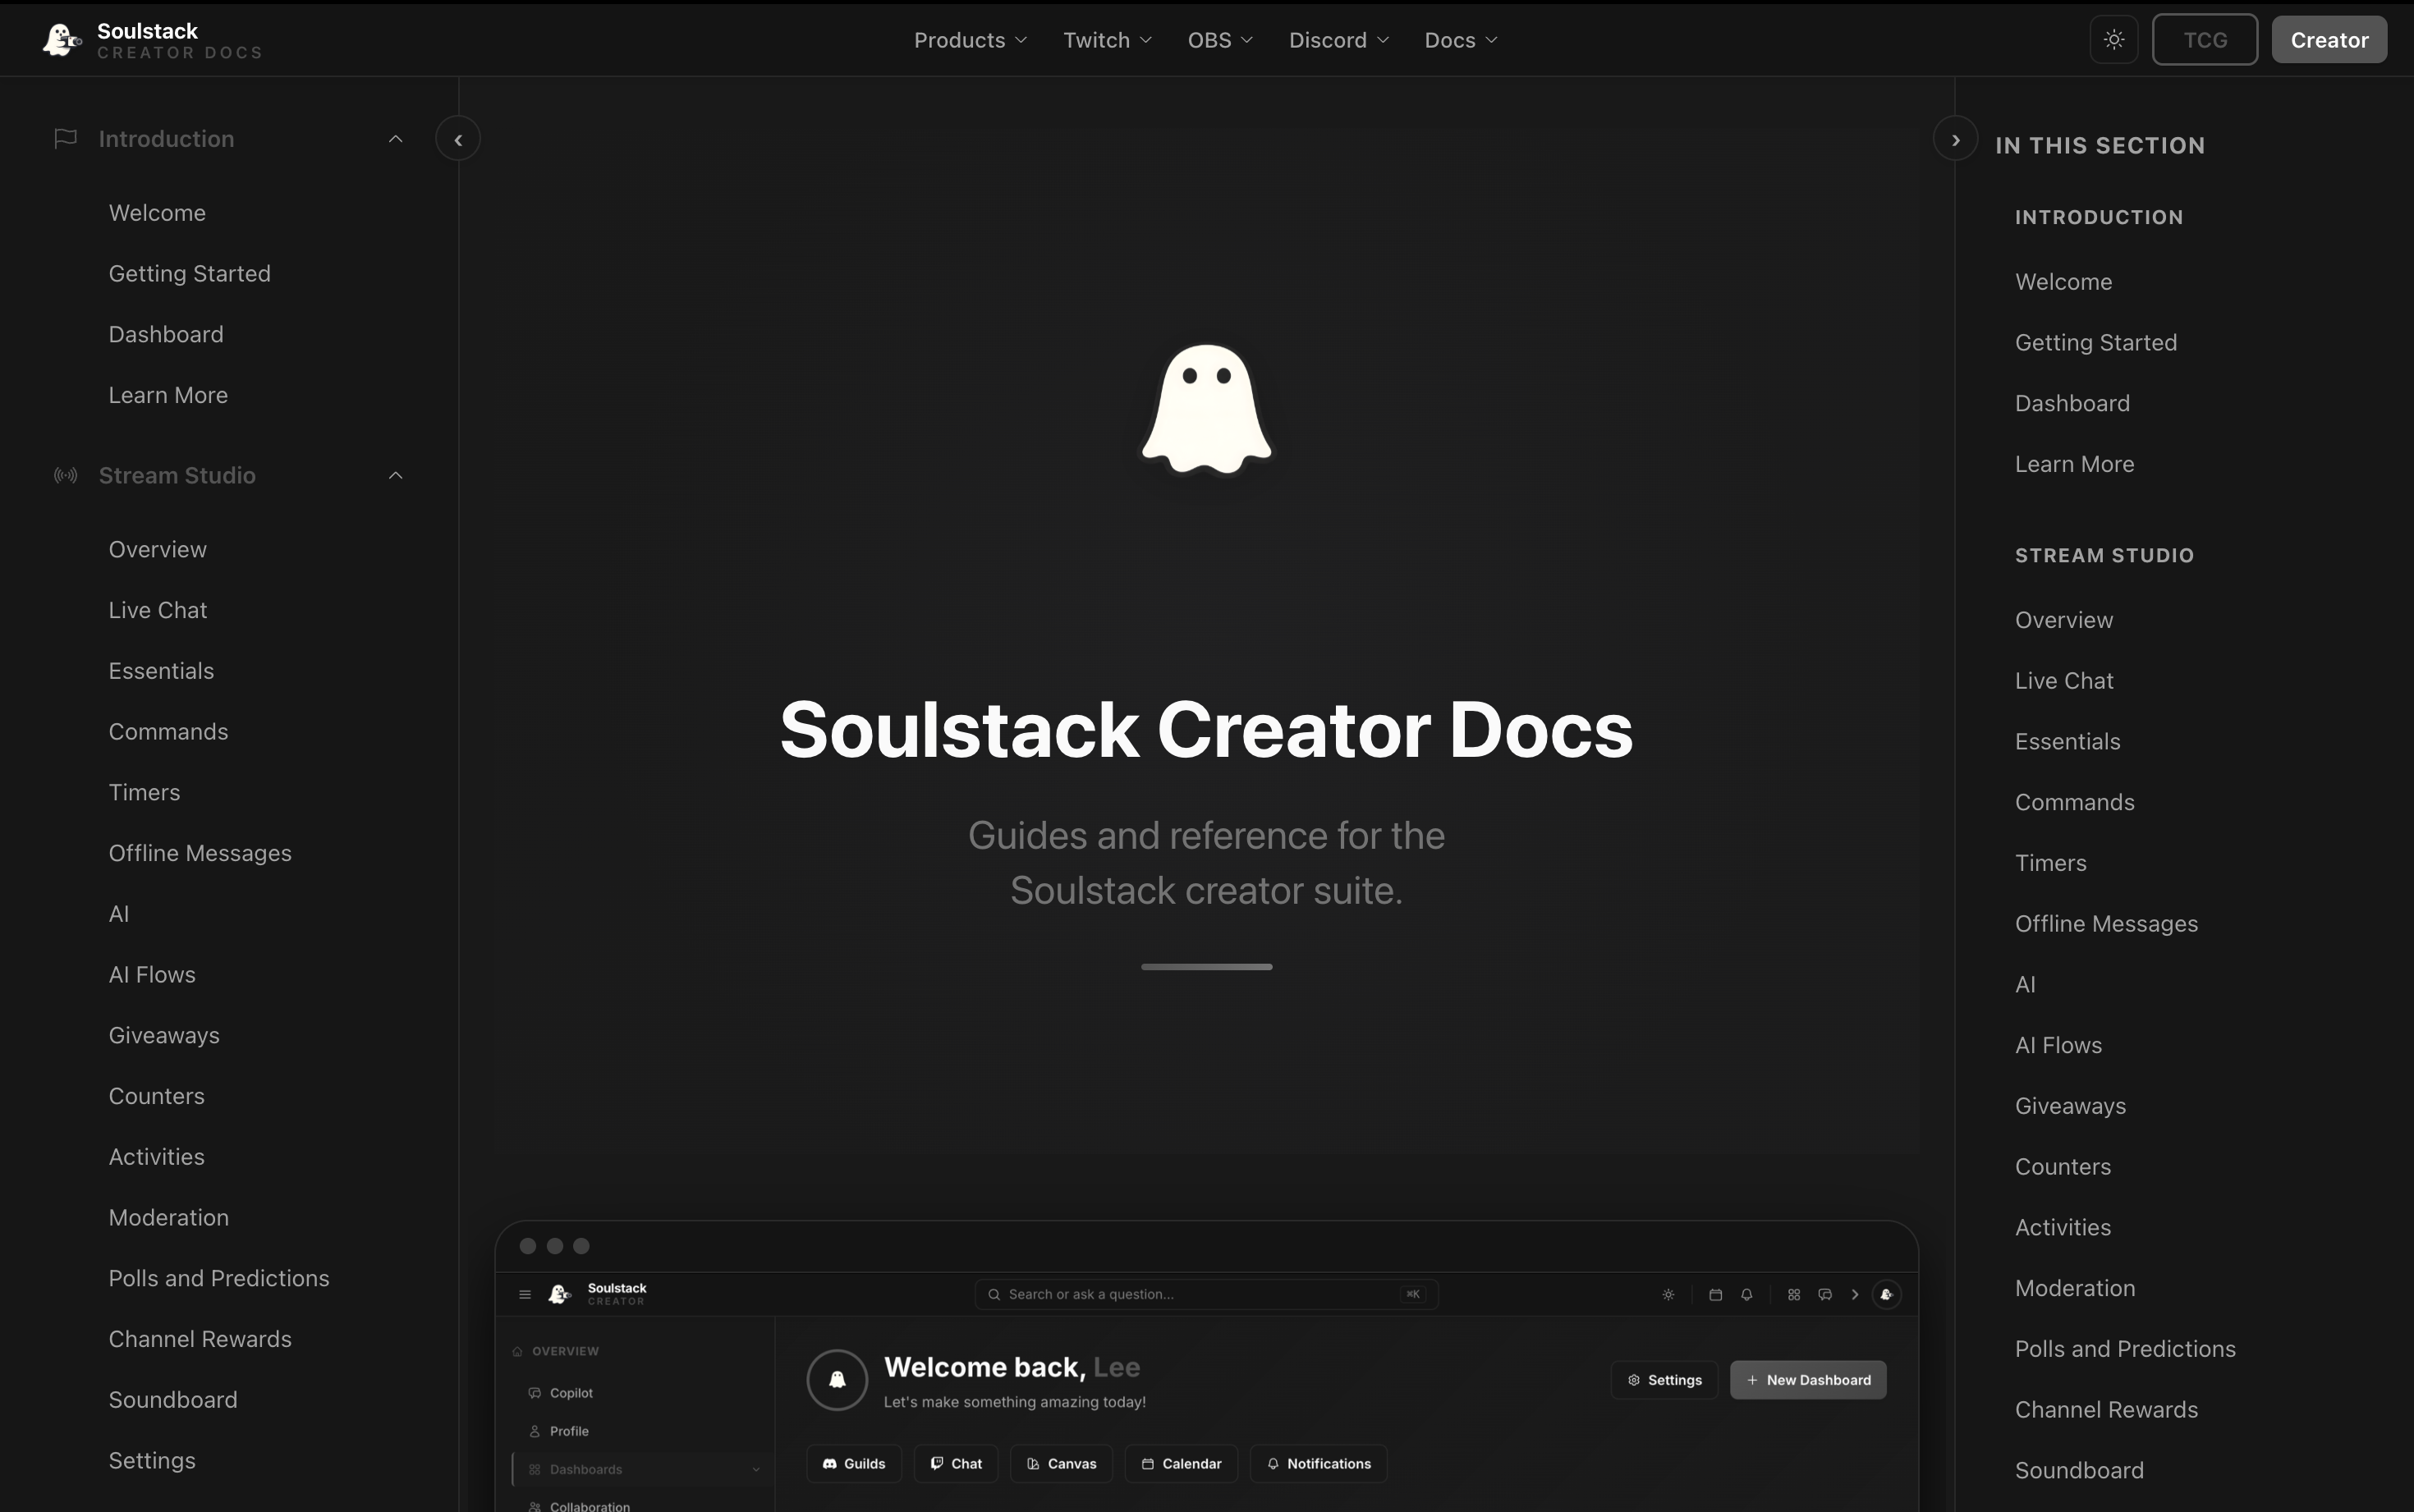
Task: Open Offline Messages in navigation sidebar
Action: (x=200, y=853)
